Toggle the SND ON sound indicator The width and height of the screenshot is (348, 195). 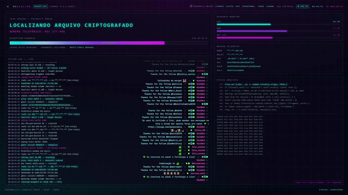(x=303, y=6)
